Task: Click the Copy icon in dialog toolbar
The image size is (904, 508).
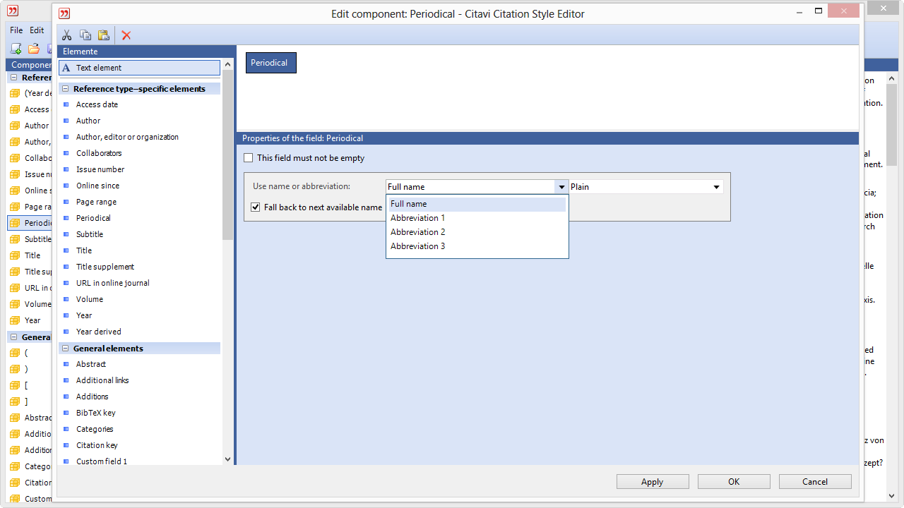Action: (x=85, y=35)
